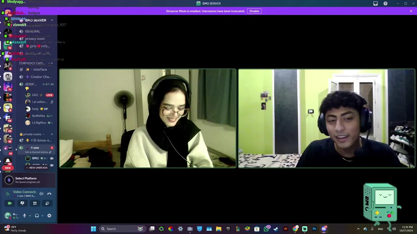The image size is (417, 234).
Task: Turn off camera in voice panel
Action: pyautogui.click(x=10, y=203)
